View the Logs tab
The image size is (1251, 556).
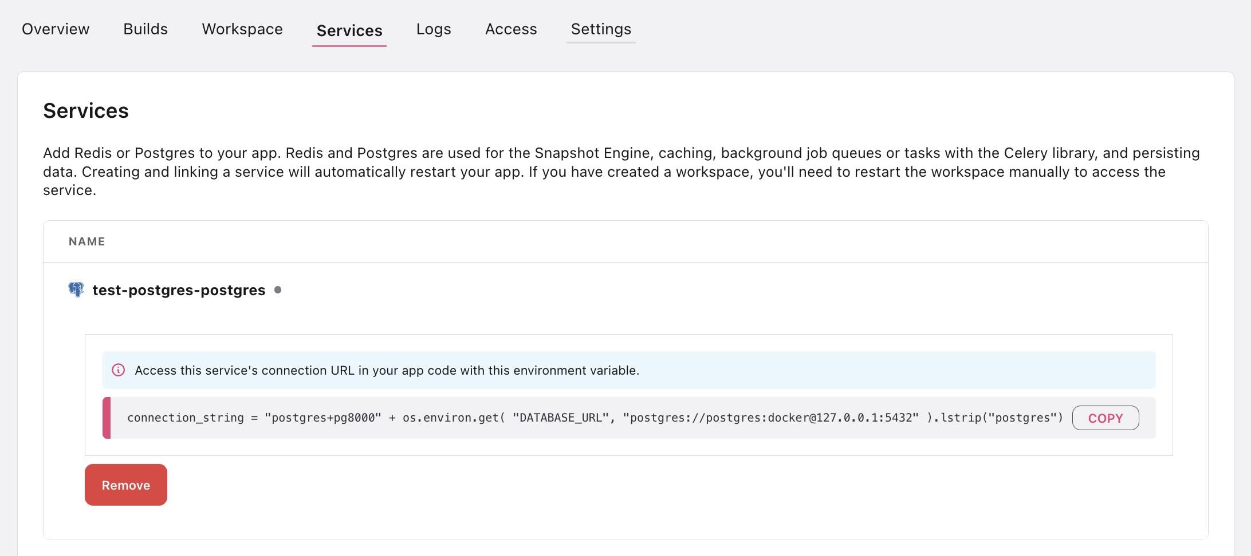pyautogui.click(x=434, y=29)
